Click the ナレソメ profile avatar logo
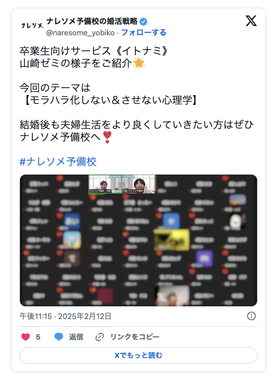The height and width of the screenshot is (381, 276). 32,26
